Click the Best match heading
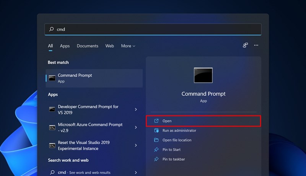Screen dimensions: 306x176 (58, 62)
